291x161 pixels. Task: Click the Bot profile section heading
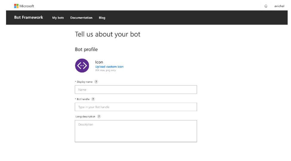(86, 49)
